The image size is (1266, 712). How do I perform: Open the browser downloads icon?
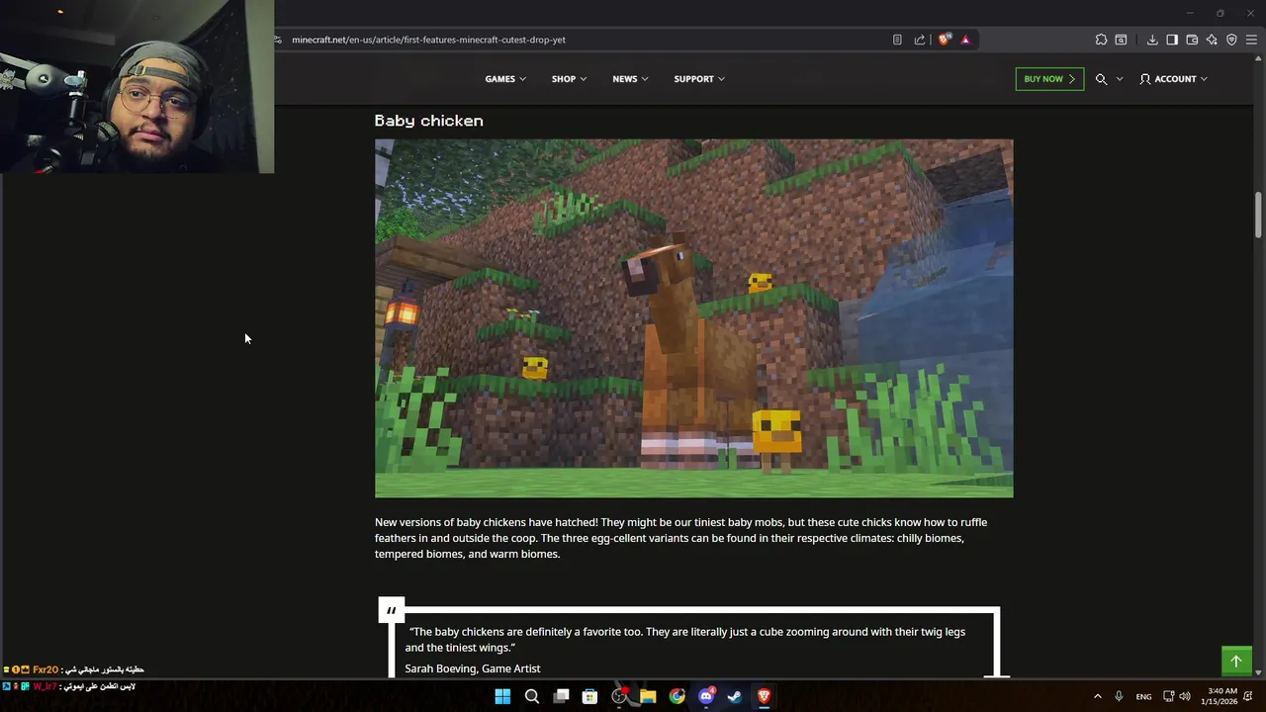click(1152, 40)
